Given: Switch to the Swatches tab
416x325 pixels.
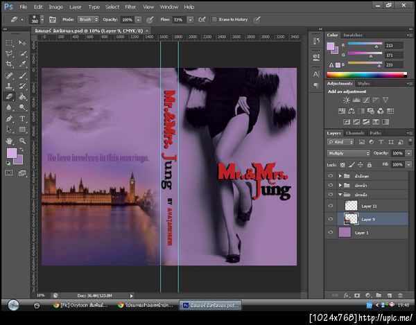Looking at the screenshot, I should [353, 35].
